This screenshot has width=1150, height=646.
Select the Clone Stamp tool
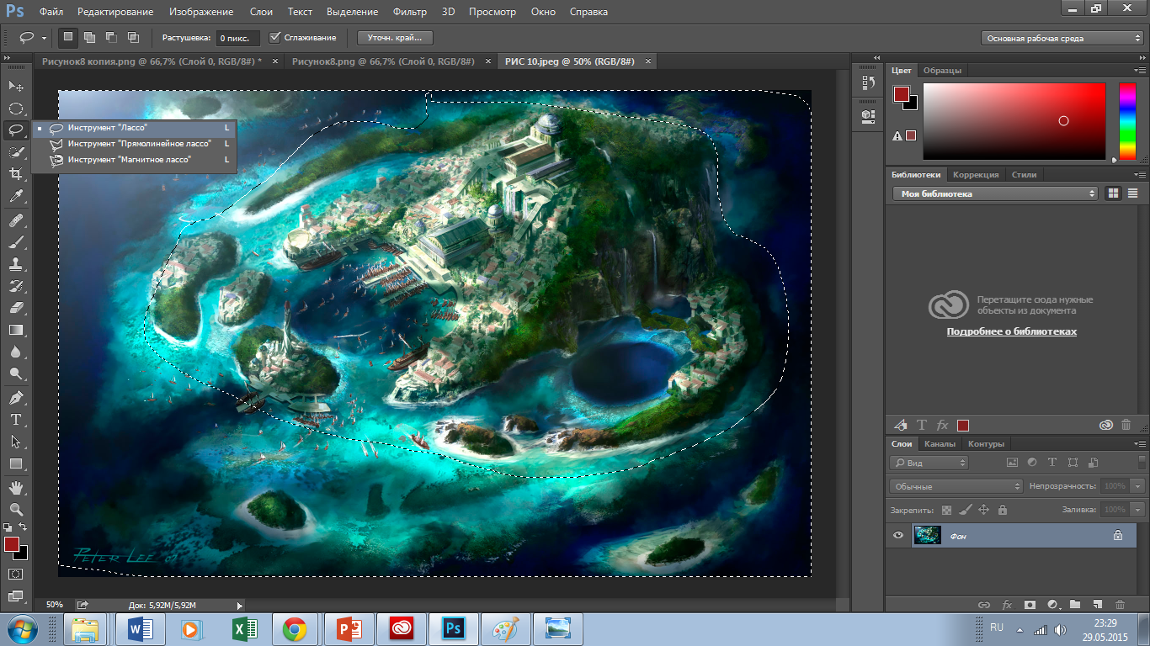(15, 264)
